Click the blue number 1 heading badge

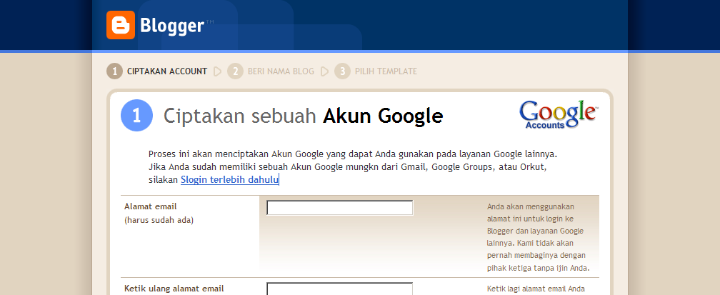(x=137, y=115)
